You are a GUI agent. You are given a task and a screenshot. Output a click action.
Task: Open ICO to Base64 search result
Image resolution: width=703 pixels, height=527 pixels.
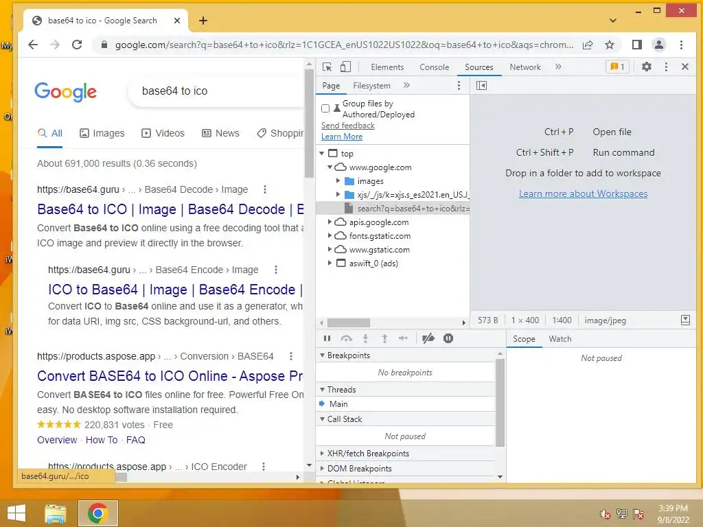[176, 290]
